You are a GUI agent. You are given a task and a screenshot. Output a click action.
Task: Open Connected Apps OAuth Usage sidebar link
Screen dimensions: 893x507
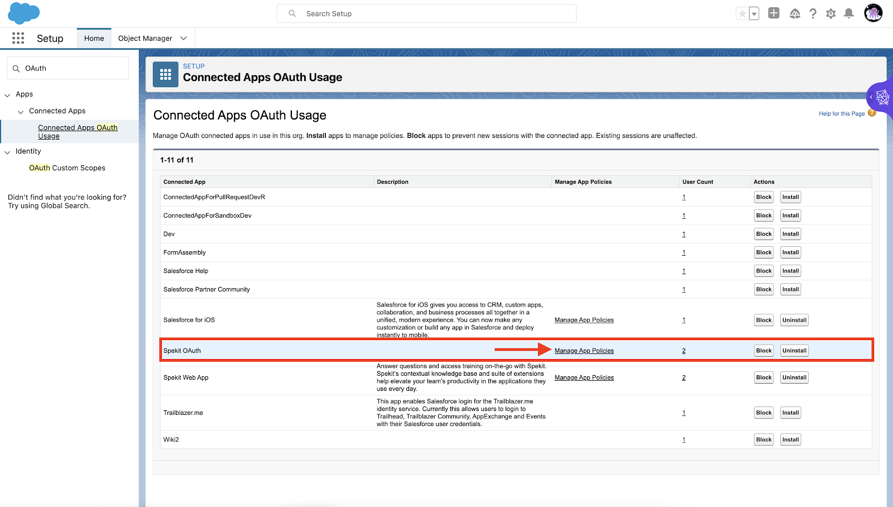click(78, 132)
